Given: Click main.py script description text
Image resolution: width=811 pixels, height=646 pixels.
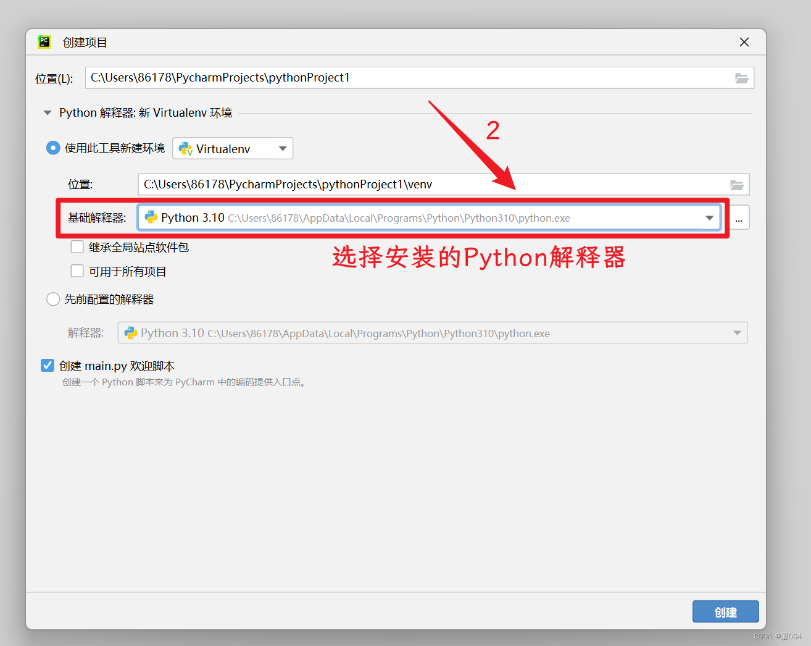Looking at the screenshot, I should [x=184, y=382].
